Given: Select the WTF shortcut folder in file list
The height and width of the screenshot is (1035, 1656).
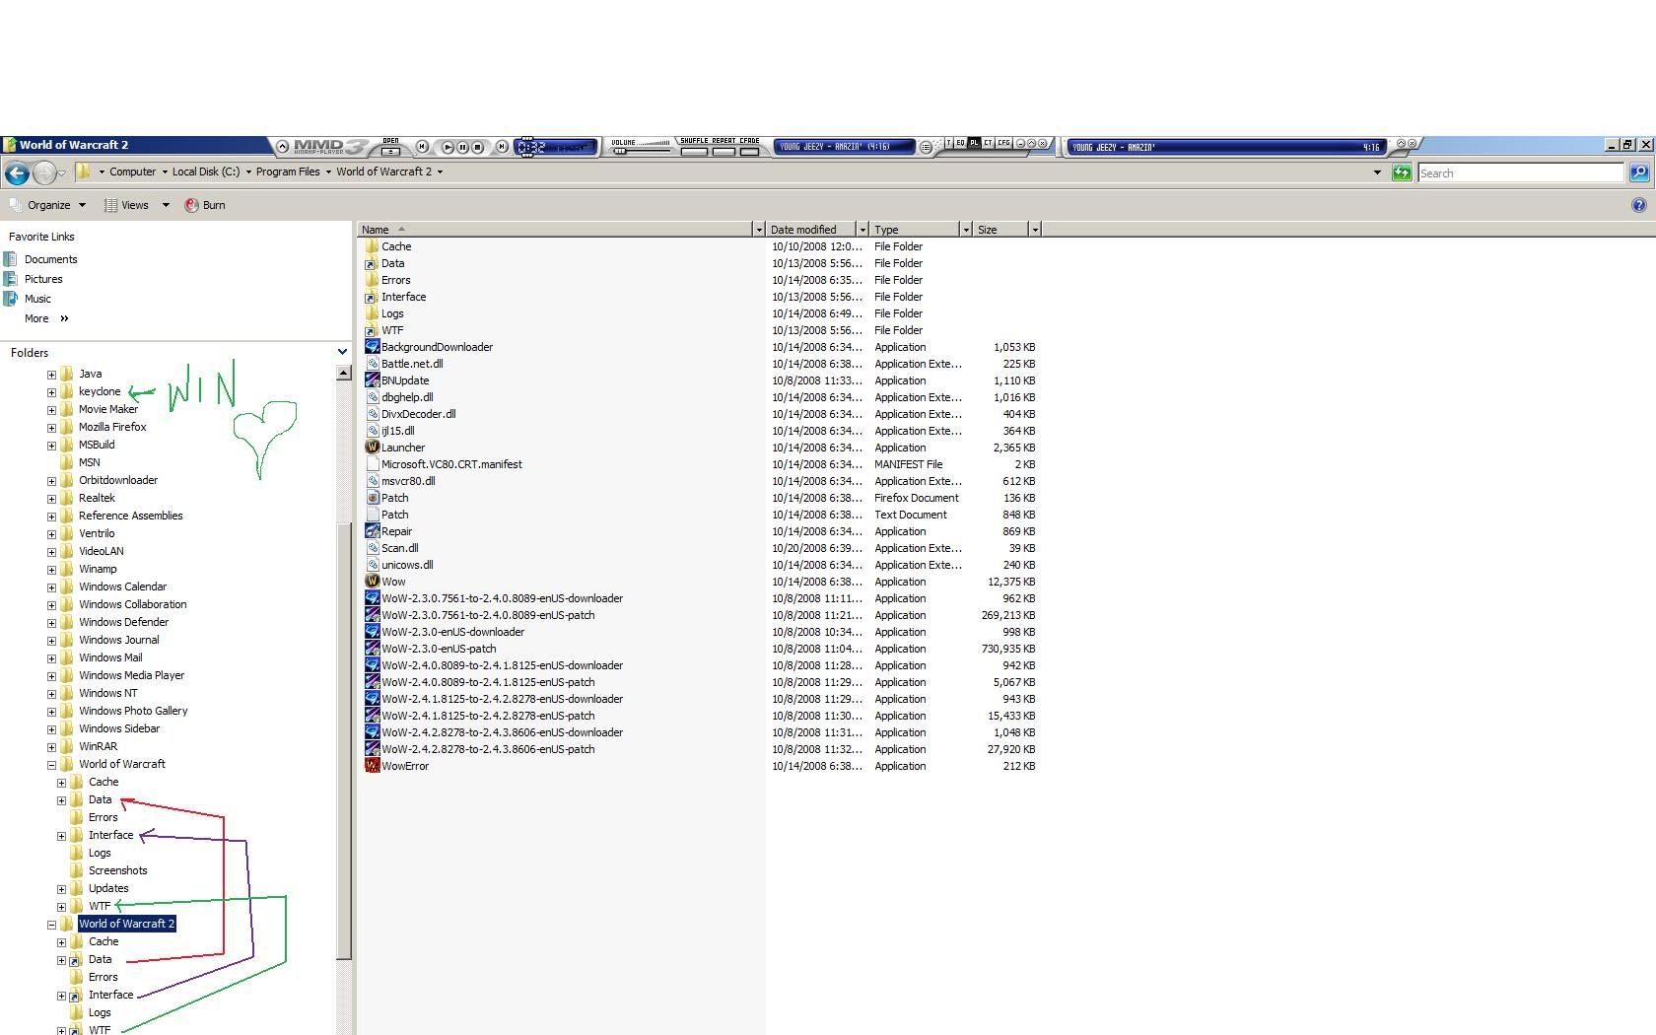Looking at the screenshot, I should pos(392,330).
